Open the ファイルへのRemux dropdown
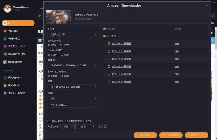This screenshot has height=140, width=217. point(73,105)
